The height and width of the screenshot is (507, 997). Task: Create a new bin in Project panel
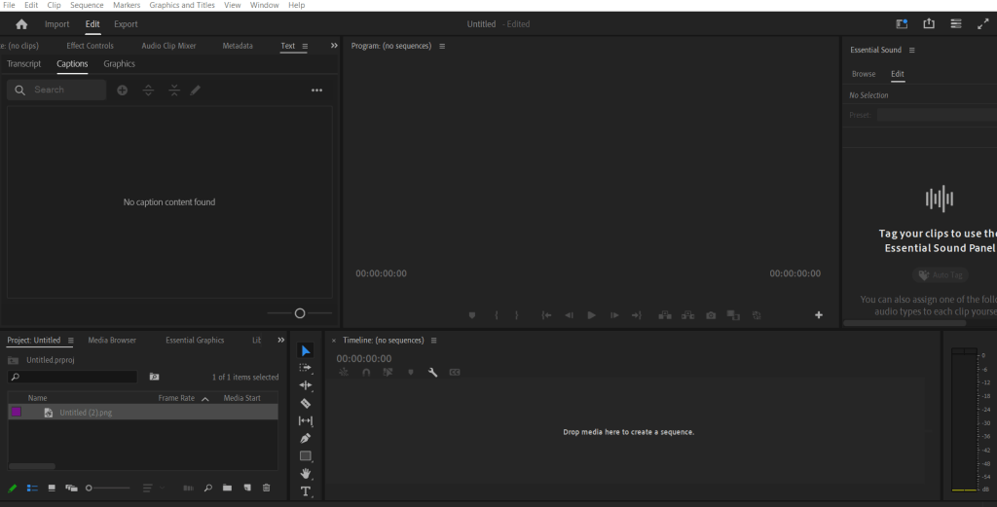(x=227, y=488)
